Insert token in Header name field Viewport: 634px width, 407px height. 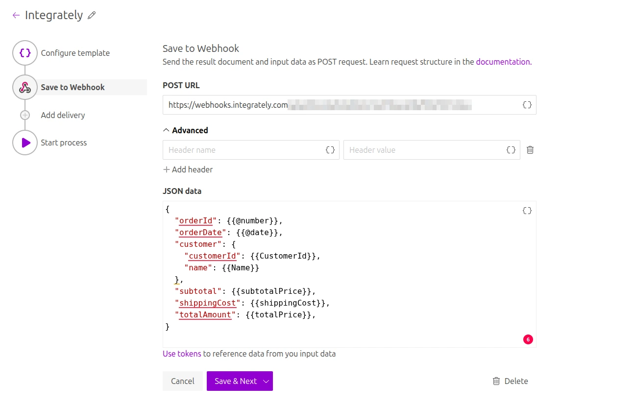pos(330,150)
